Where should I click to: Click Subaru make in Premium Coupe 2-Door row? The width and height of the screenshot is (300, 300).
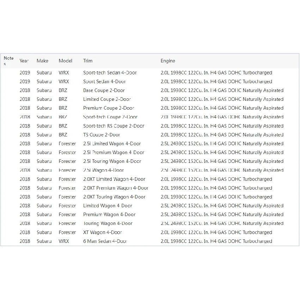pos(44,108)
